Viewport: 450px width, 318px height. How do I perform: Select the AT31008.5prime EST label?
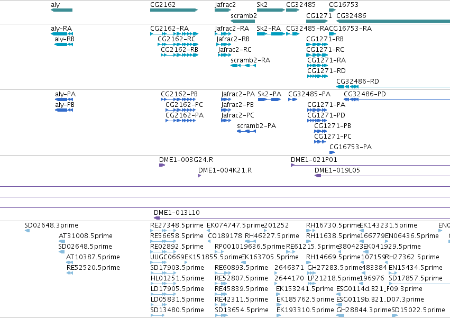(86, 236)
